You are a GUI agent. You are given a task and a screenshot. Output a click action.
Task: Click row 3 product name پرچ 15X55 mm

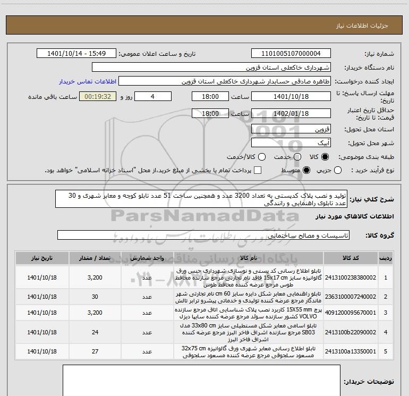(x=249, y=313)
